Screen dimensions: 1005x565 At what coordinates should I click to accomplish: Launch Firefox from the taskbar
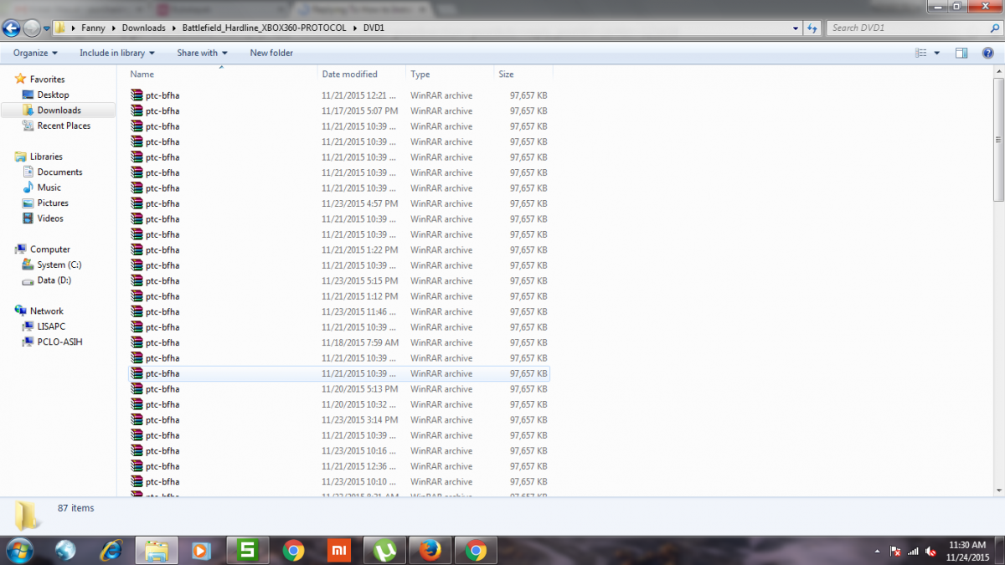(430, 550)
